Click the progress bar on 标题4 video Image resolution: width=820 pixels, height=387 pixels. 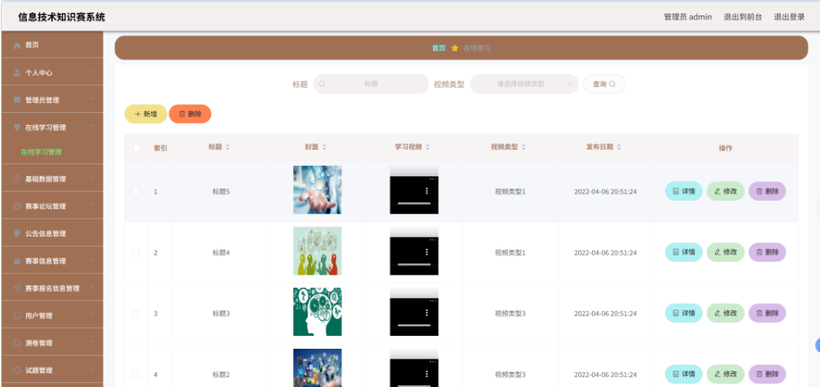pos(414,264)
